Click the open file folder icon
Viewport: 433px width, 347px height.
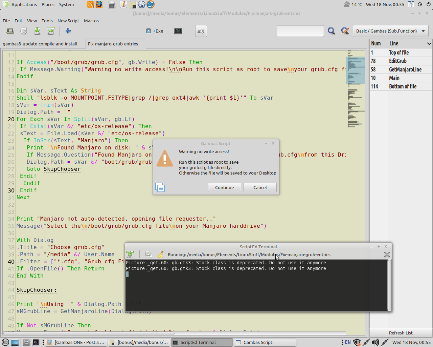point(10,31)
